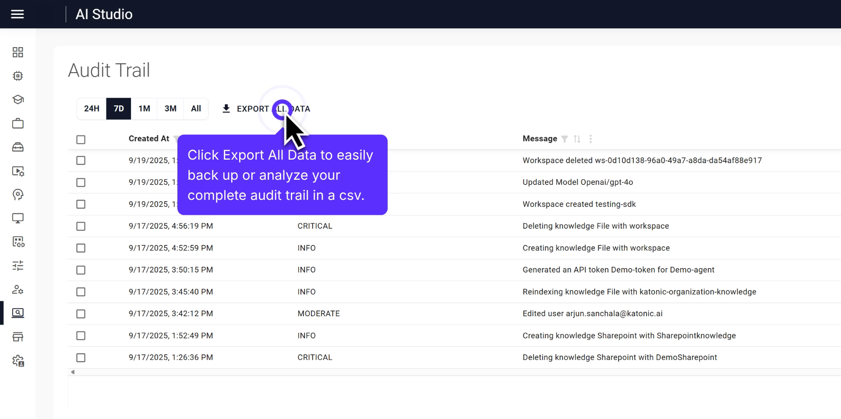Switch to the 24H time range tab
This screenshot has height=419, width=841.
click(91, 108)
